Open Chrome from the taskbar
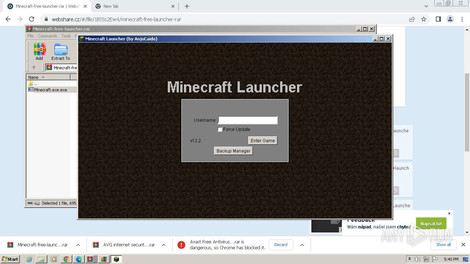The image size is (470, 264). (x=66, y=259)
